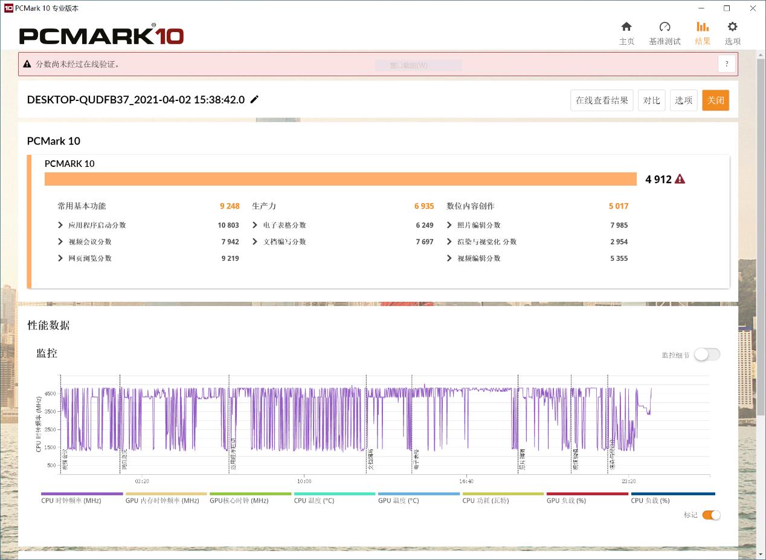
Task: Expand the 视频会议分数 row
Action: coord(60,242)
